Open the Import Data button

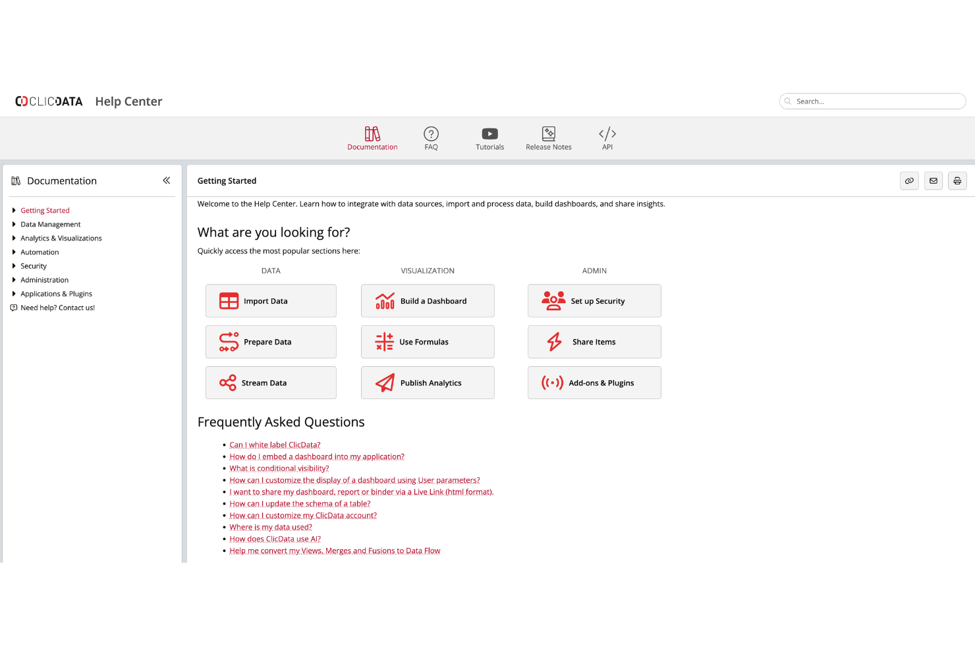click(x=271, y=301)
